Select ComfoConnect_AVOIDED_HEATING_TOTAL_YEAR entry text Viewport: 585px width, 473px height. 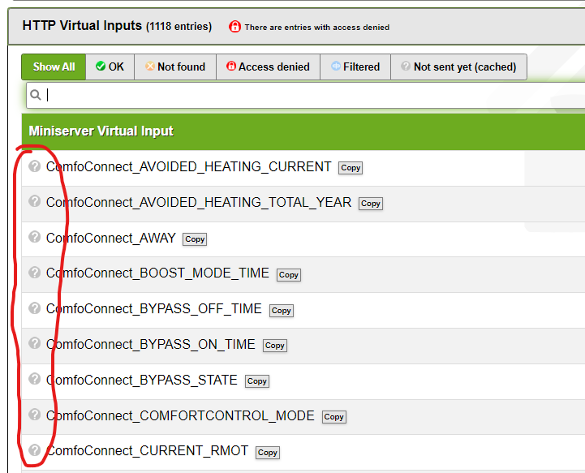[x=199, y=202]
